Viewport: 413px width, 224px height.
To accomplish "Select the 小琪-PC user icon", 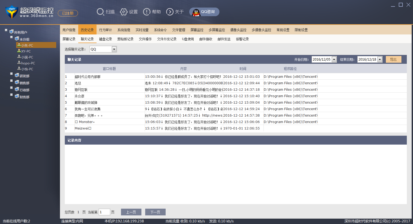I will (19, 57).
